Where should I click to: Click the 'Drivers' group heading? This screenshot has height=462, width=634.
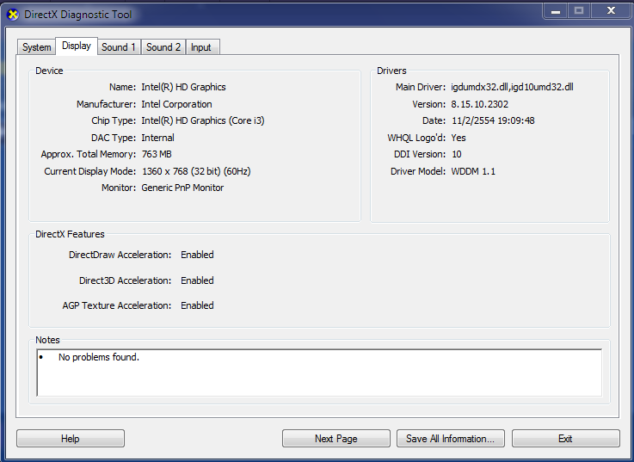point(391,71)
